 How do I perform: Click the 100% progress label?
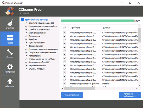(x=137, y=21)
